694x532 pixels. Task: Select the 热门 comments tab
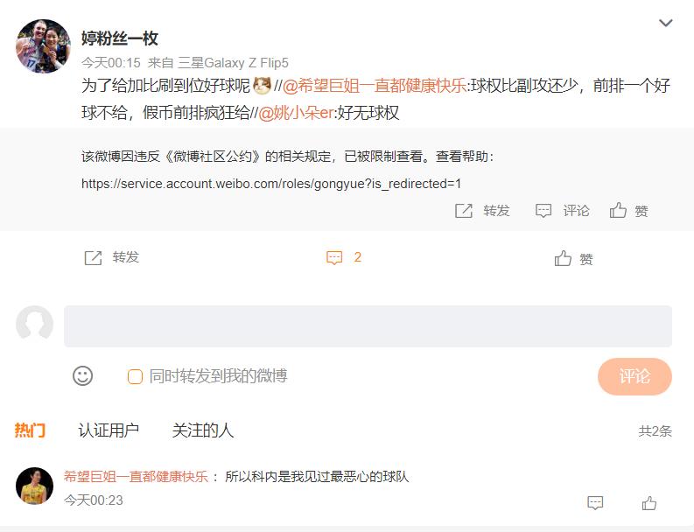coord(30,430)
